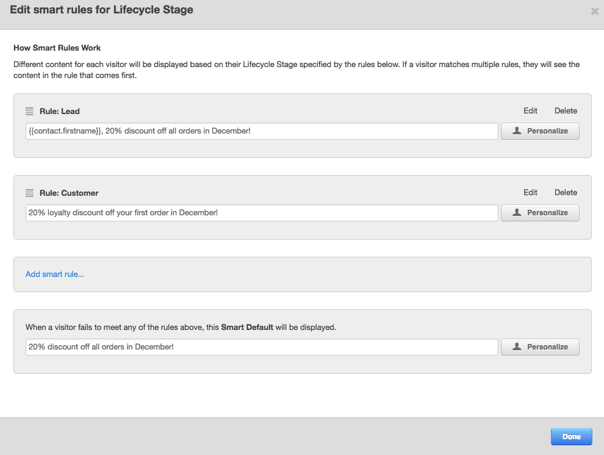Screen dimensions: 604x455
Task: Close the Edit smart rules dialog
Action: [x=595, y=11]
